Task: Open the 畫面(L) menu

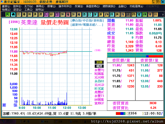Action: [6, 6]
